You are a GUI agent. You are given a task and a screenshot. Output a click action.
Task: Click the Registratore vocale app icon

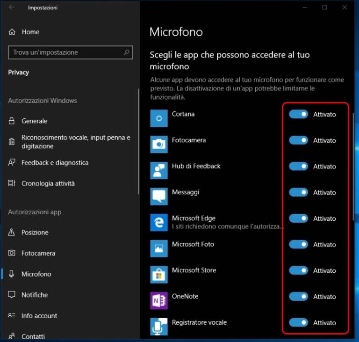click(x=159, y=327)
